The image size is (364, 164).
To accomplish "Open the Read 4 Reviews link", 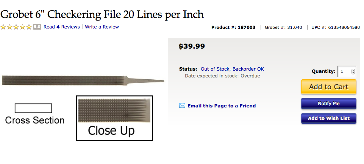I will tap(62, 27).
